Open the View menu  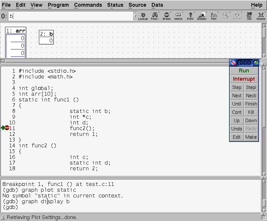coord(36,5)
